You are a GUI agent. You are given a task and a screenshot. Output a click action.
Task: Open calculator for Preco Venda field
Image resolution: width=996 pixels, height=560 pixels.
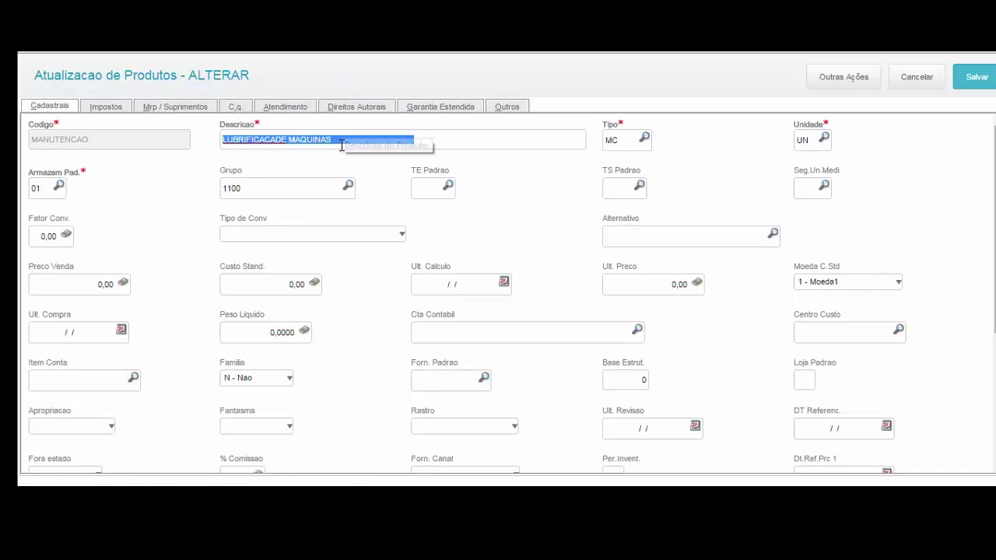pos(123,282)
